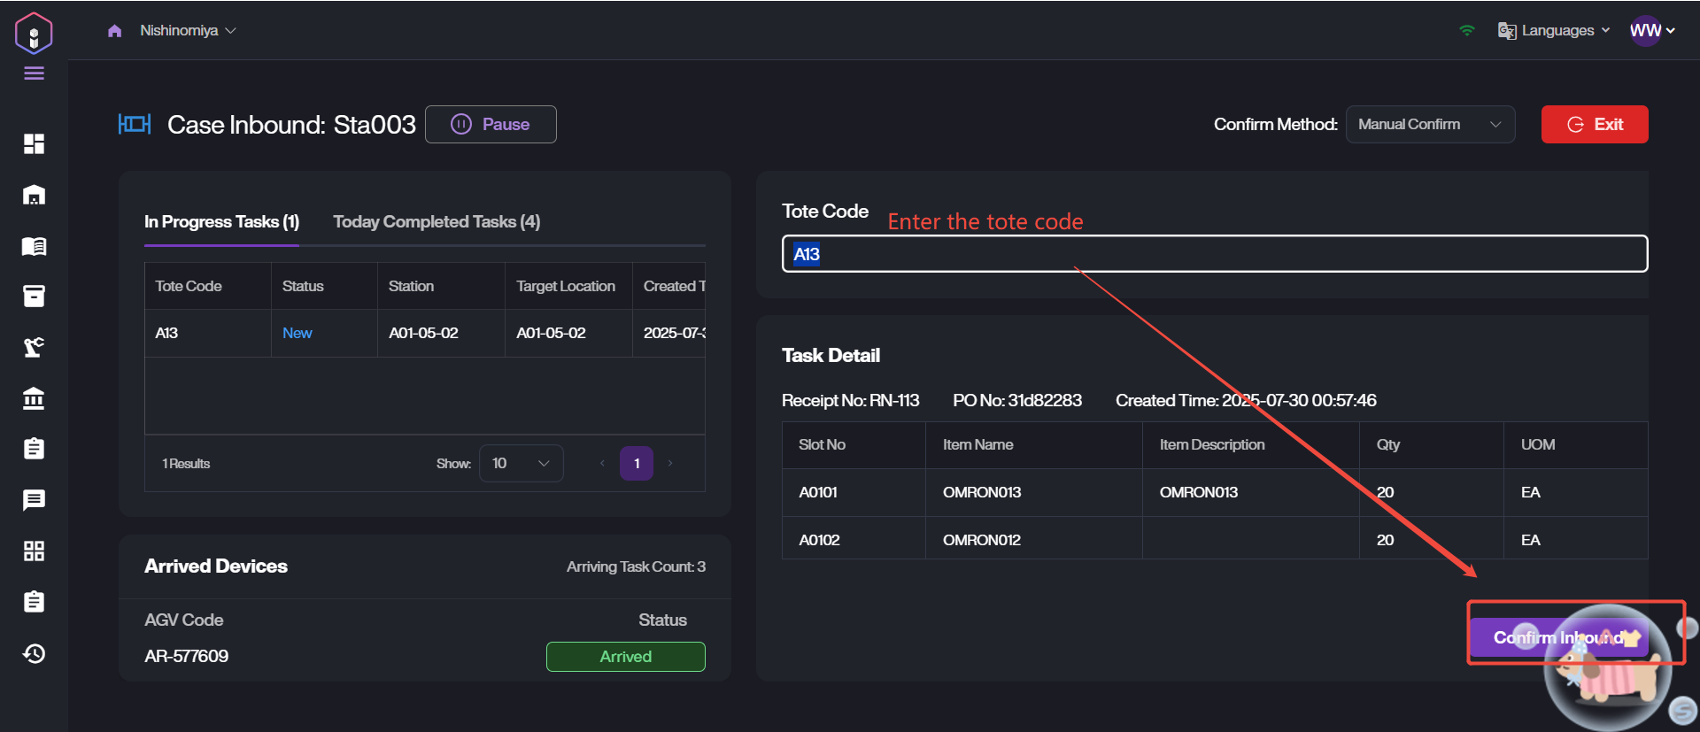This screenshot has height=732, width=1700.
Task: Click the Tote Code input field
Action: click(x=1213, y=254)
